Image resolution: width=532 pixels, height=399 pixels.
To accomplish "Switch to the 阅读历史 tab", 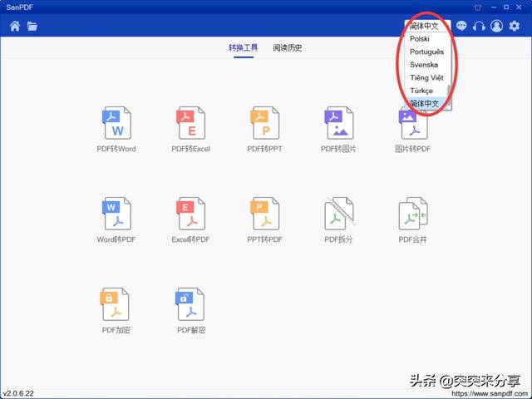I will [x=288, y=48].
